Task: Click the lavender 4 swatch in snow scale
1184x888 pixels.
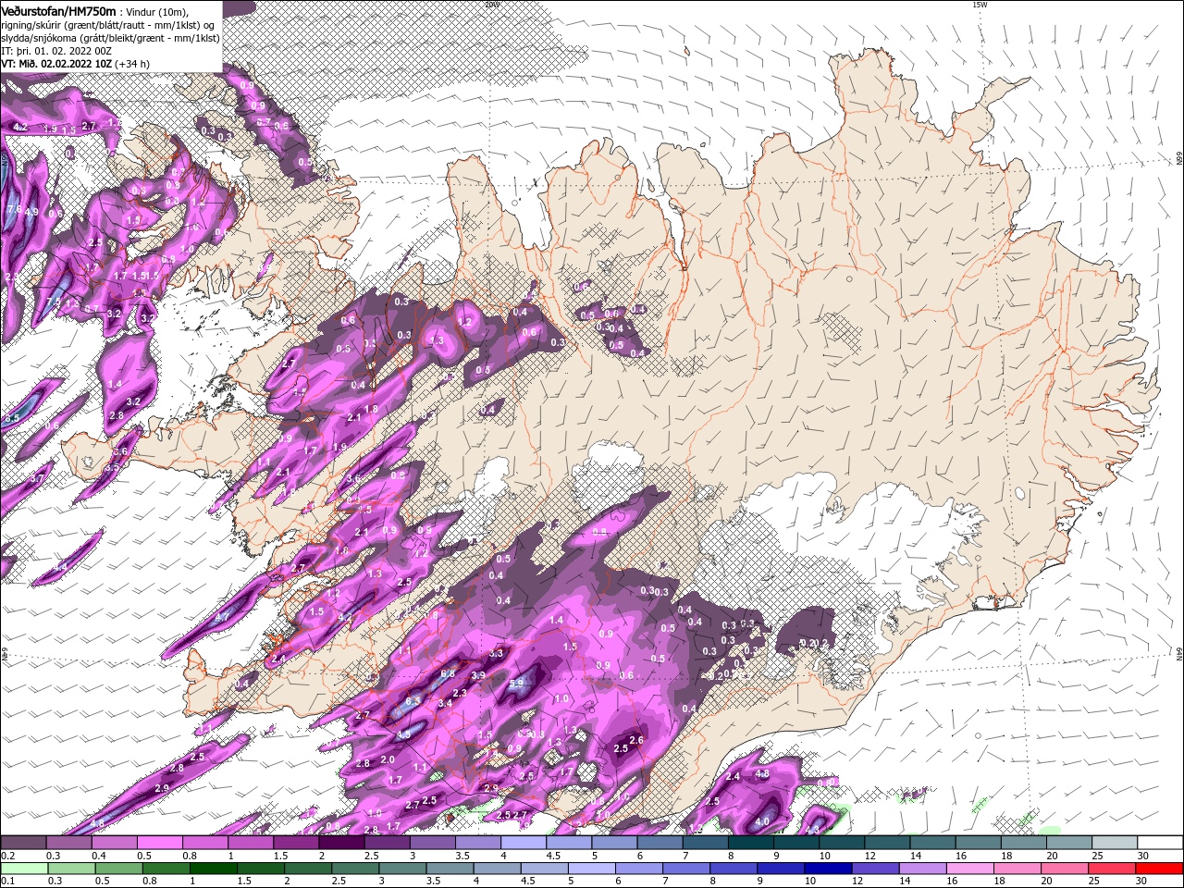Action: click(524, 843)
